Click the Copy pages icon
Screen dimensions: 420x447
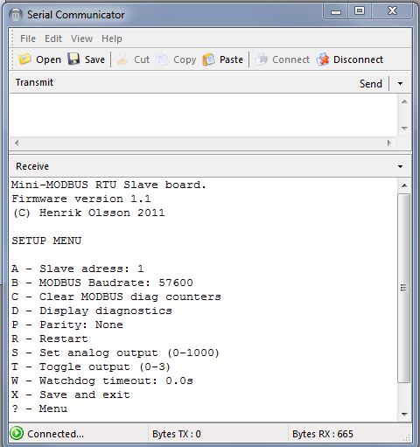(162, 59)
